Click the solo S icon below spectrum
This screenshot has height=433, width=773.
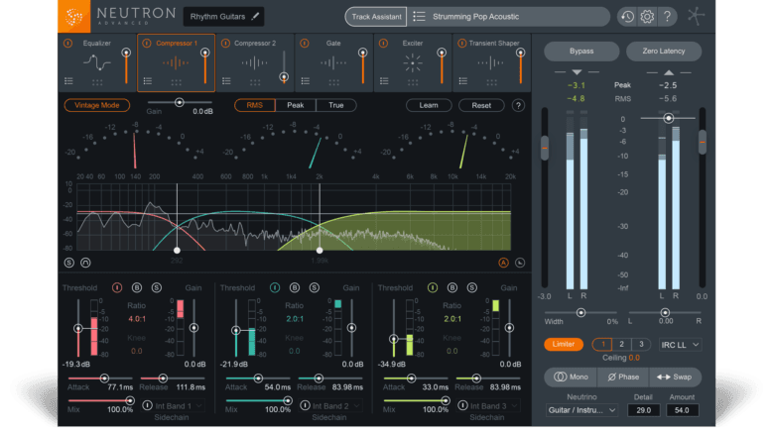(69, 263)
